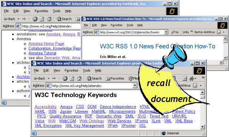This screenshot has width=229, height=137.
Task: Show hidden toolbar buttons via the front window's » chevron
Action: tap(203, 78)
